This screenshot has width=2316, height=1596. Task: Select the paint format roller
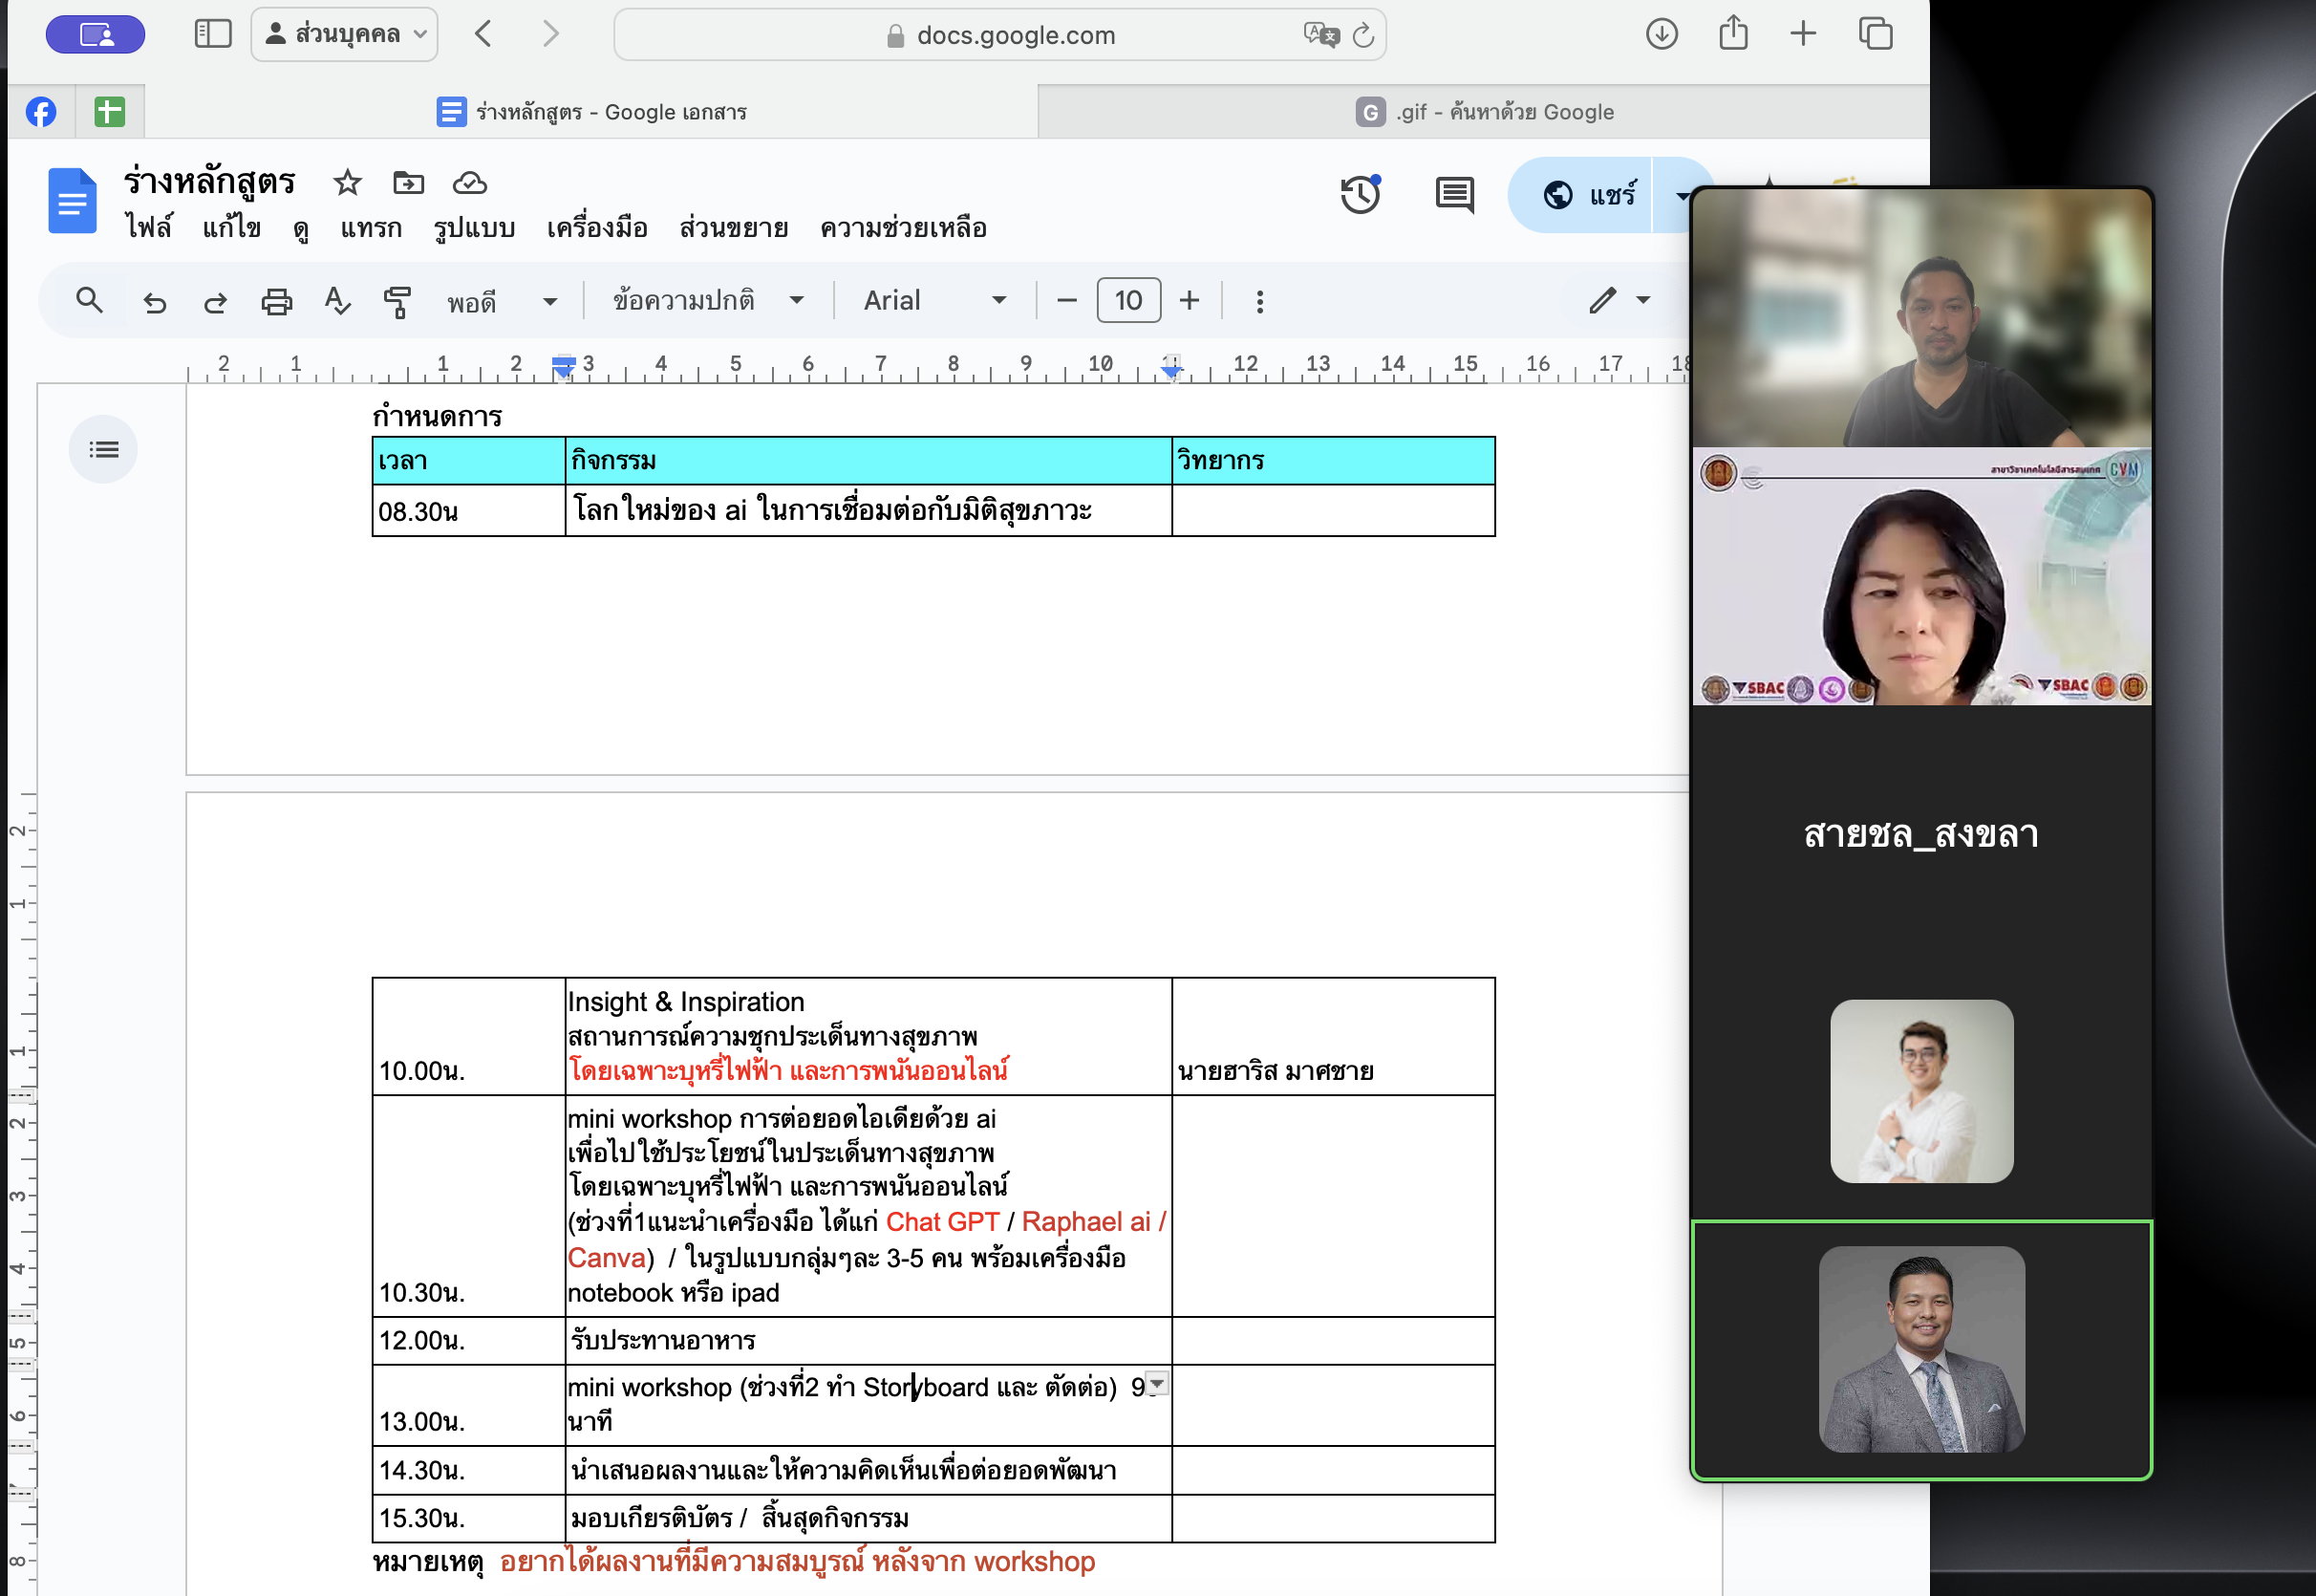click(x=397, y=301)
